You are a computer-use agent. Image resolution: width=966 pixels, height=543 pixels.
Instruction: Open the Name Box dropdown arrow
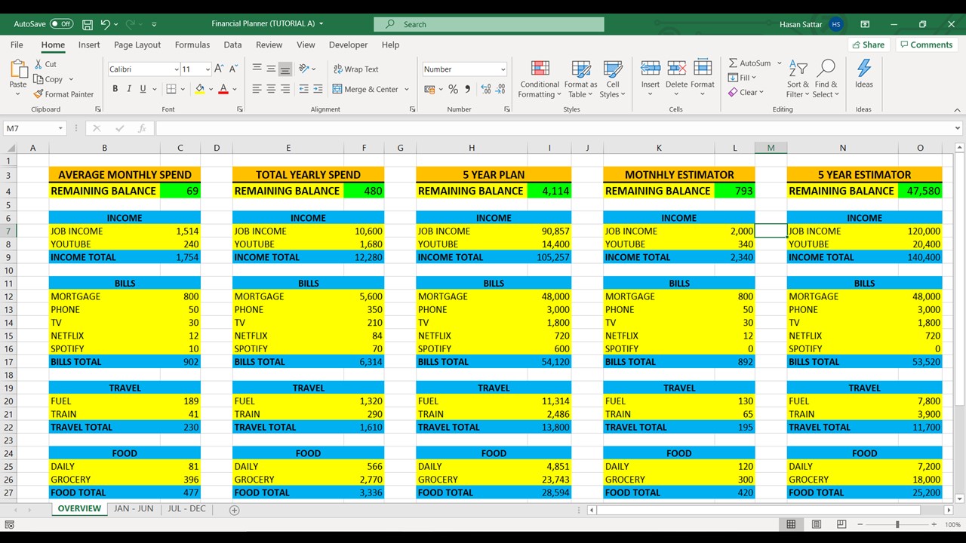[x=60, y=128]
